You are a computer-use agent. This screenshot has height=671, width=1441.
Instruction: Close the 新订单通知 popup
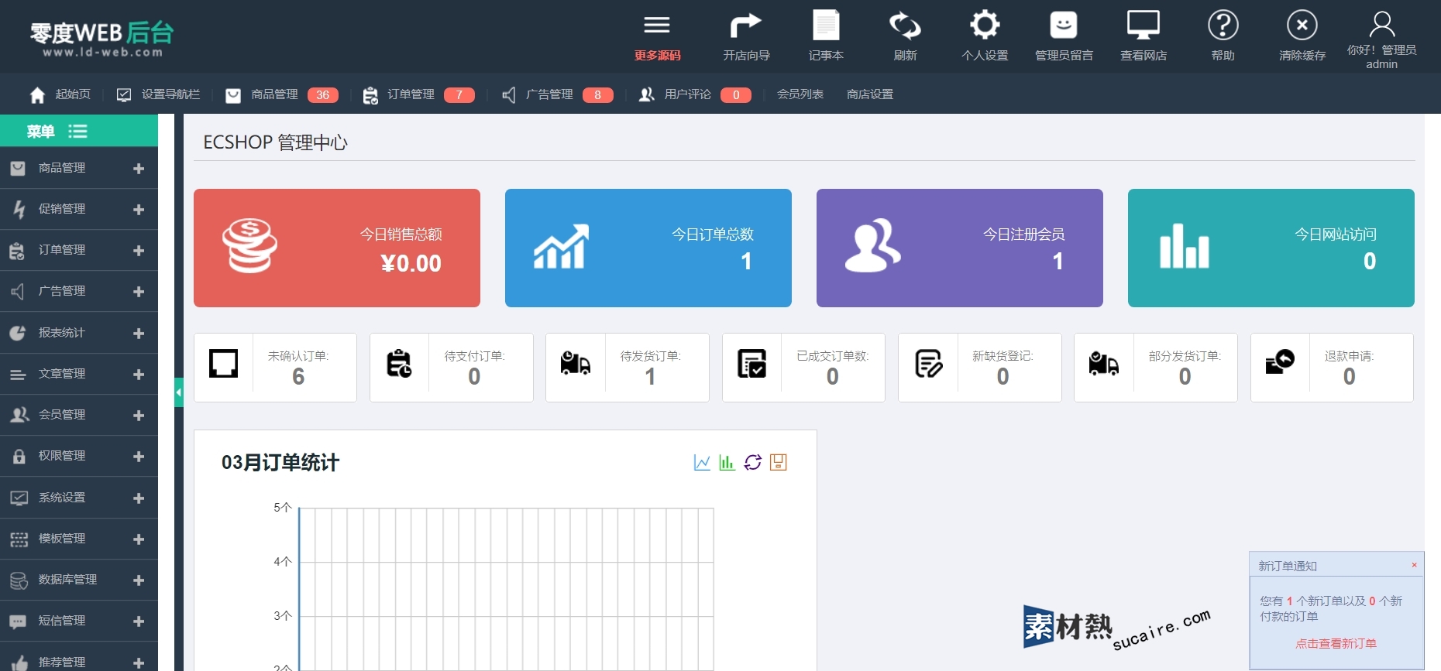[x=1414, y=565]
